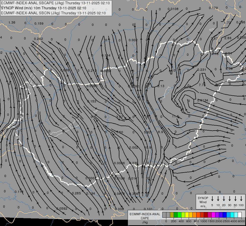Click the wind arrow above the 30 label
Image resolution: width=246 pixels, height=226 pixels.
click(x=229, y=199)
